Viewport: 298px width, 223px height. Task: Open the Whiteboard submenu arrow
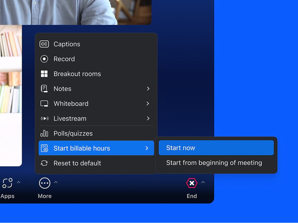[x=148, y=103]
